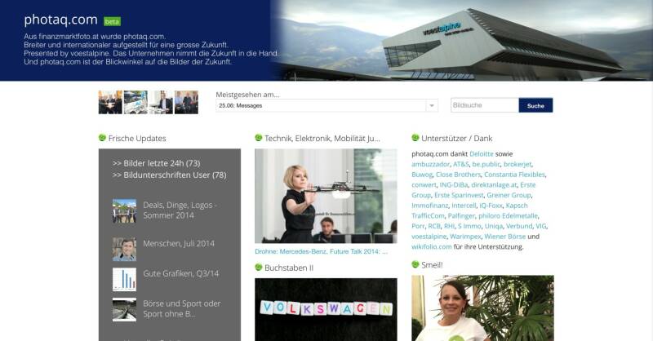Visit the Close Brothers supporter link
The height and width of the screenshot is (341, 653).
pos(458,175)
